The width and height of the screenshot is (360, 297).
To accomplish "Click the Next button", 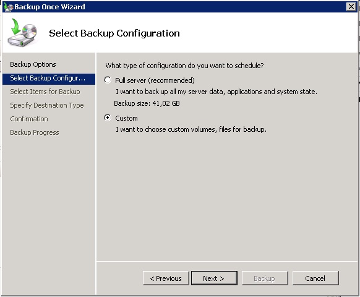I will pyautogui.click(x=214, y=278).
